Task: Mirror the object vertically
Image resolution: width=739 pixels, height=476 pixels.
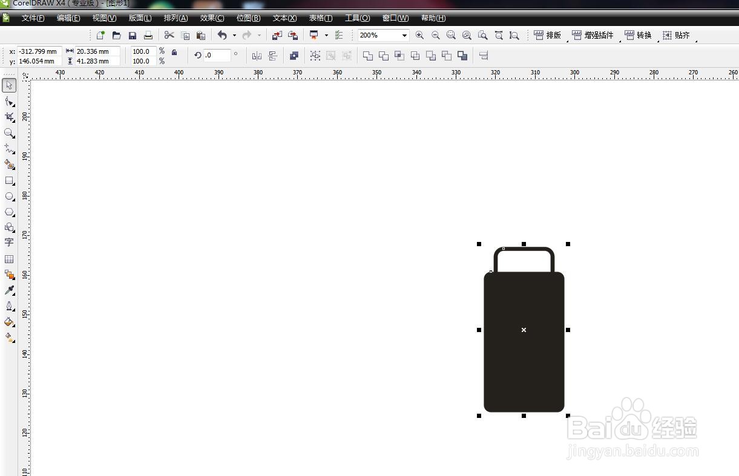Action: (272, 56)
